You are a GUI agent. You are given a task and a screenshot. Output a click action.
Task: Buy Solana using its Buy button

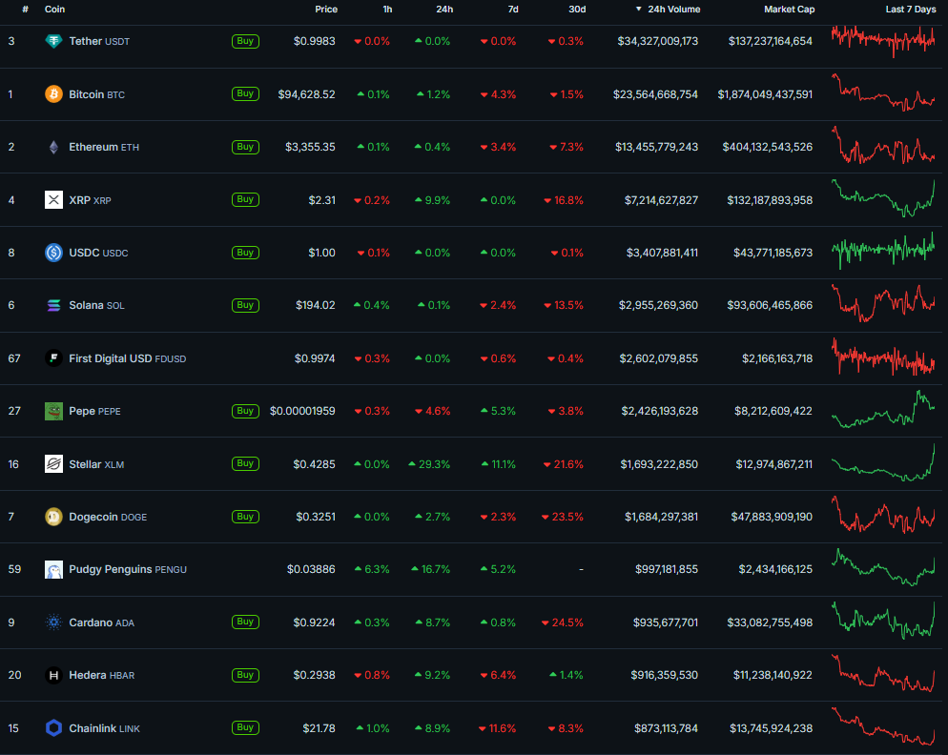tap(245, 305)
